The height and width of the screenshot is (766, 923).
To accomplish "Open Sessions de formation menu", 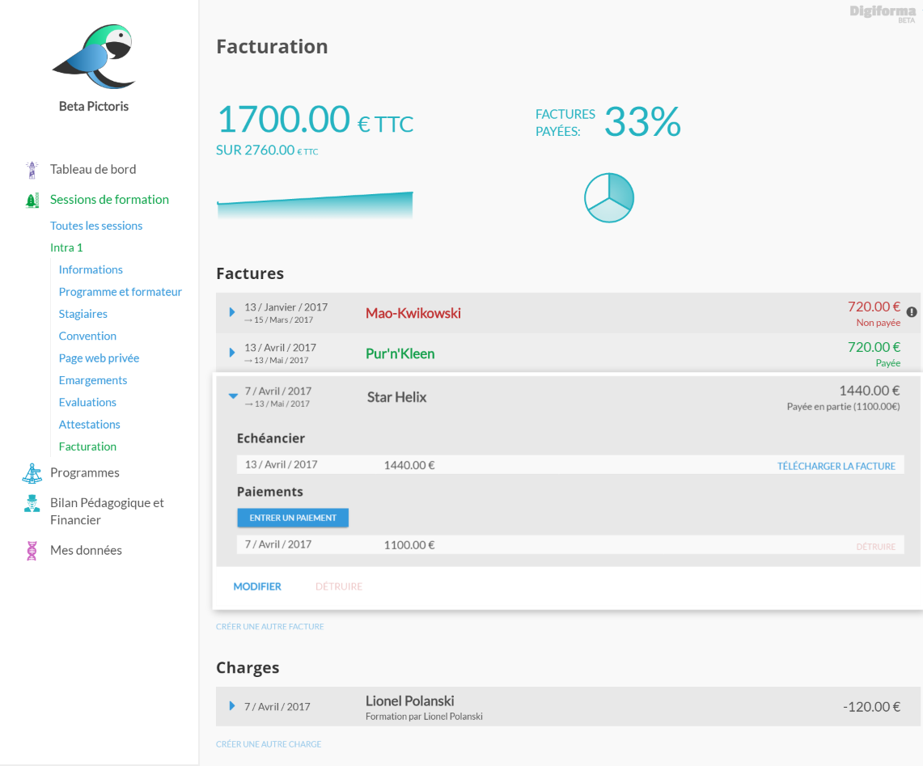I will (109, 200).
